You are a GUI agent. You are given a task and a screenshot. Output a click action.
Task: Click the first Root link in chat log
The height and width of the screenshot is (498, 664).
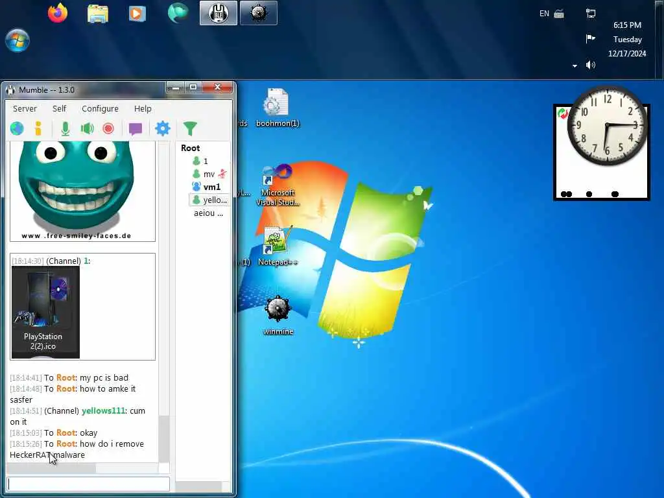pos(65,378)
